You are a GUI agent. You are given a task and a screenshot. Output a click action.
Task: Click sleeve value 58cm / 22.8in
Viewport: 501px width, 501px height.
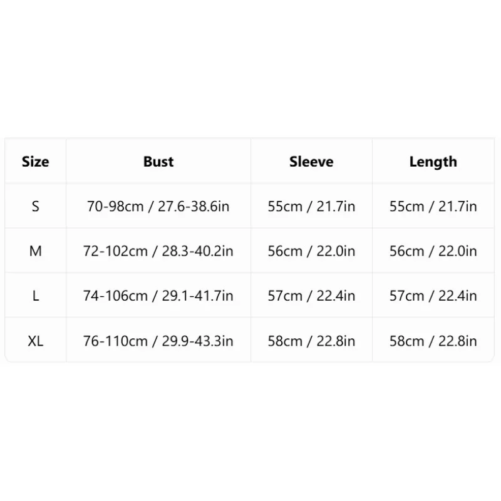coord(311,341)
